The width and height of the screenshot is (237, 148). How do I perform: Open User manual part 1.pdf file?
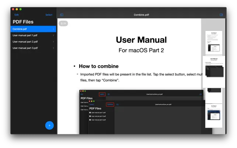point(33,35)
